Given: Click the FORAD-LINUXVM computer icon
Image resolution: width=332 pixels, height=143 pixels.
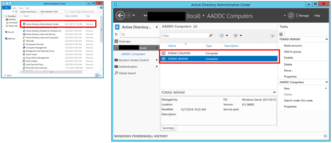Looking at the screenshot, I should pos(163,53).
